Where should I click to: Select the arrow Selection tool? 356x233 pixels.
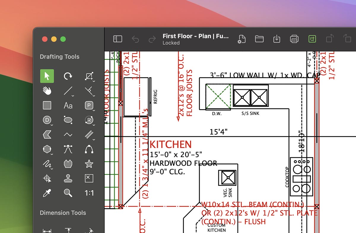click(x=47, y=76)
